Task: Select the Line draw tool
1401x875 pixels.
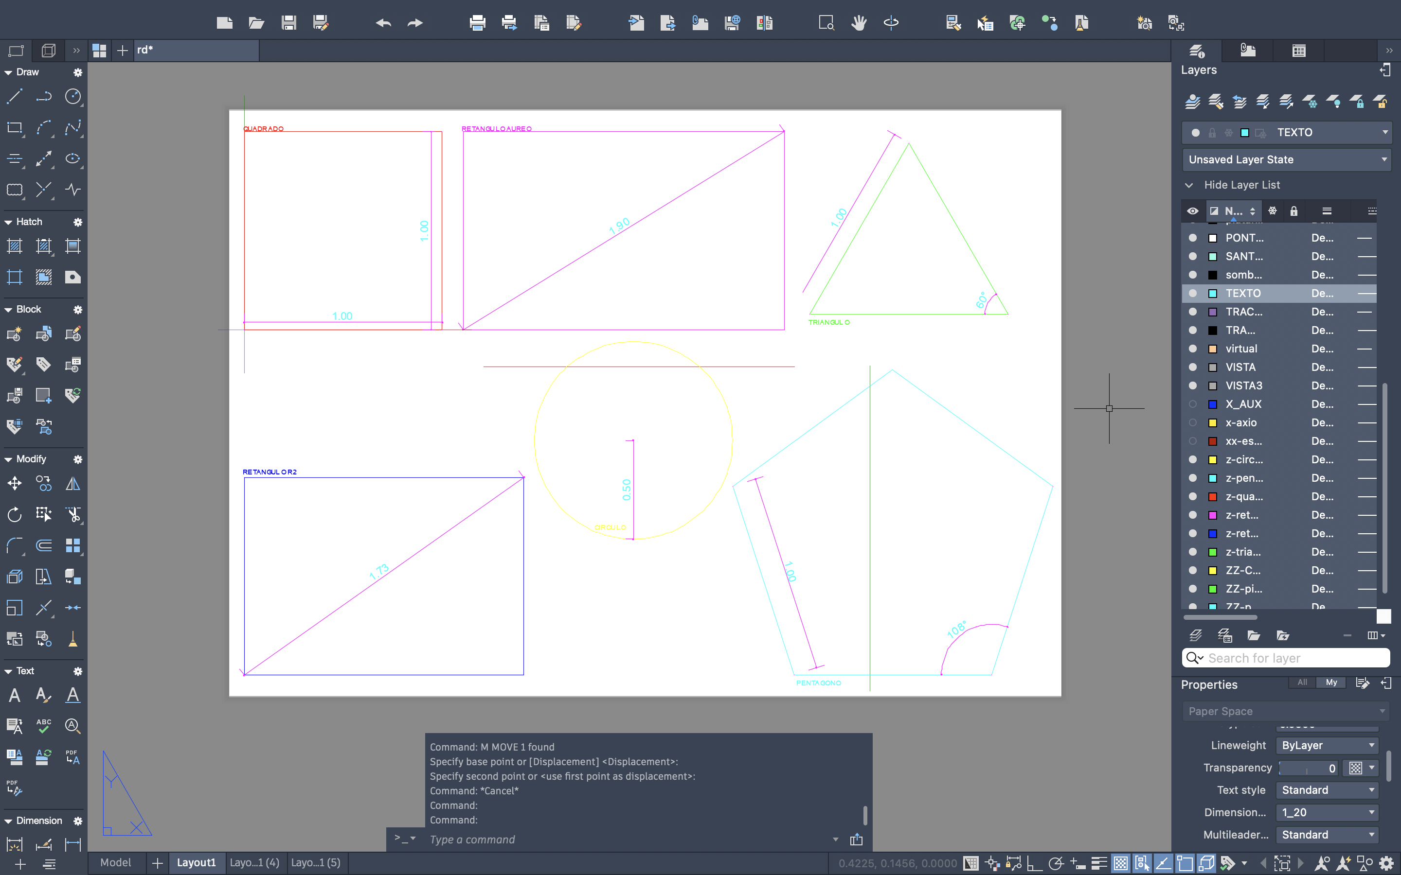Action: pos(15,97)
